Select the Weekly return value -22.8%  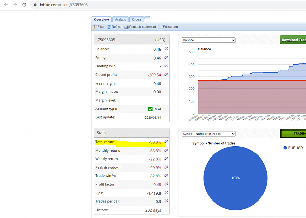[155, 159]
